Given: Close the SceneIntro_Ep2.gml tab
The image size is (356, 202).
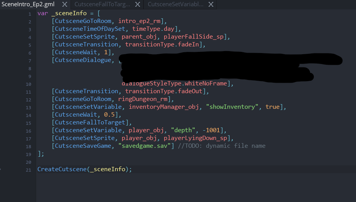Looking at the screenshot, I should 65,4.
